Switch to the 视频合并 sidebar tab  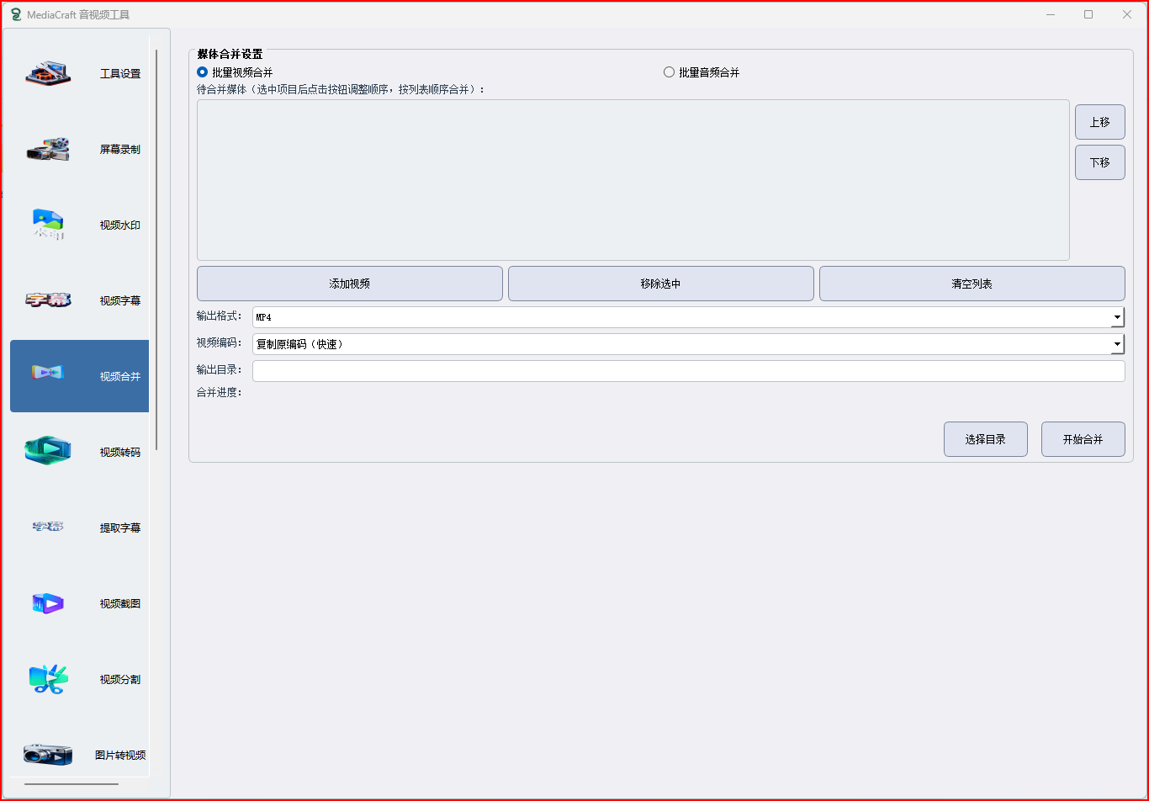pos(80,376)
